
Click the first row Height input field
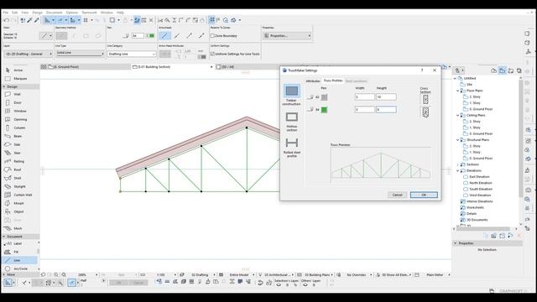[x=386, y=97]
